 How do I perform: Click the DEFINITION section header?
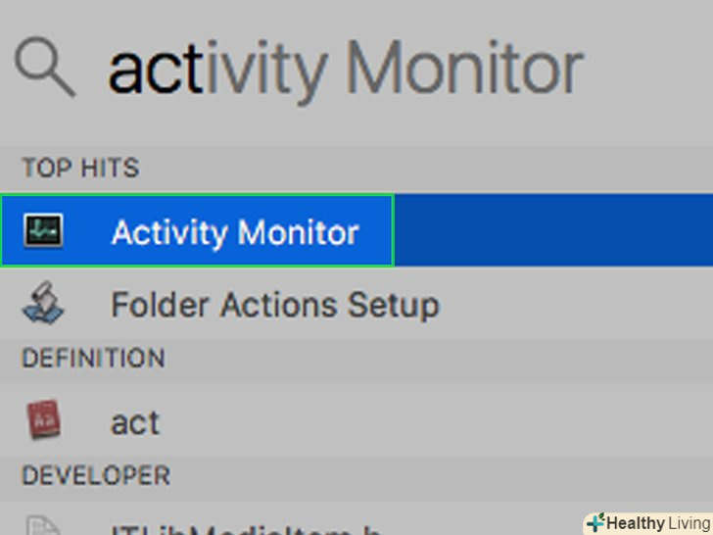[93, 359]
